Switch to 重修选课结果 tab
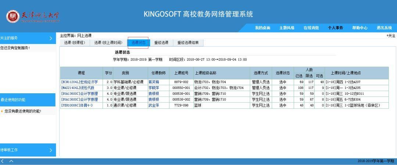This screenshot has width=397, height=165. [x=188, y=42]
